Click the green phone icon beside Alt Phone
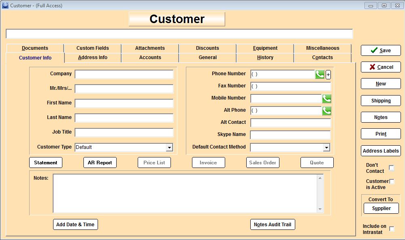Screen dimensions: 405x240 click(326, 110)
